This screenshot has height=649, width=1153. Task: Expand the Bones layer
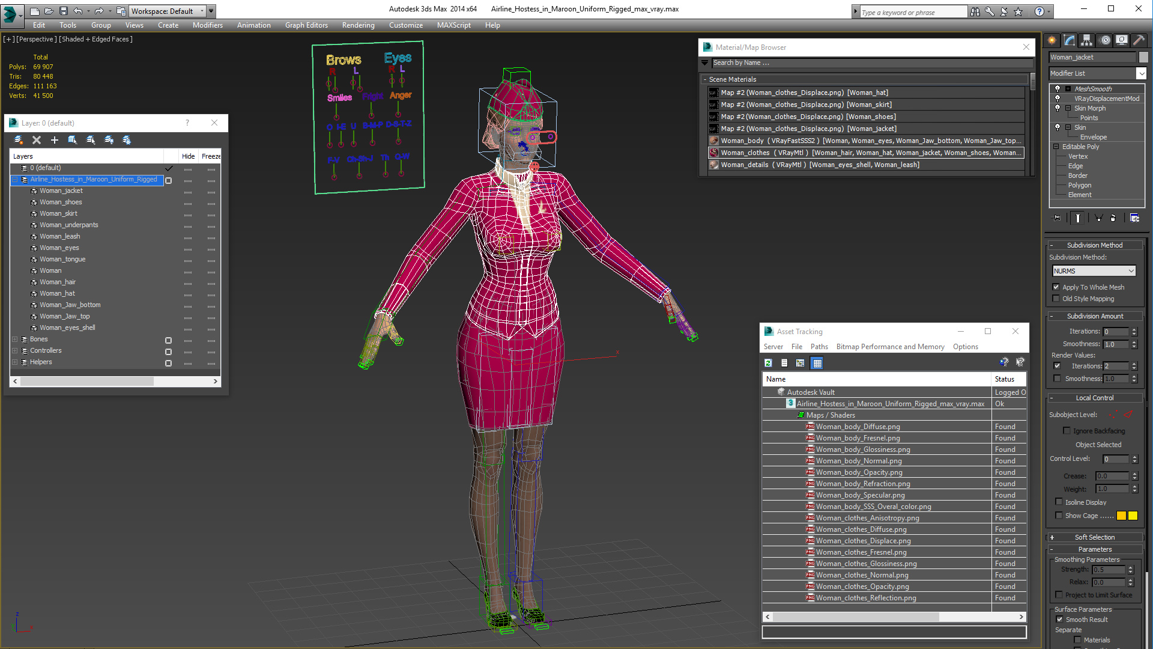click(x=15, y=340)
